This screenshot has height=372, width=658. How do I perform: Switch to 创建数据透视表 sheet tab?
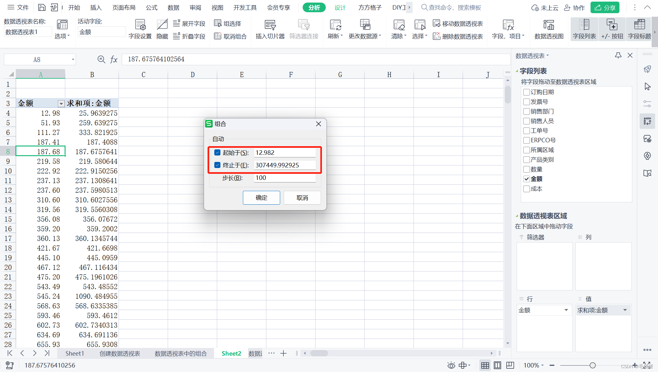coord(120,353)
